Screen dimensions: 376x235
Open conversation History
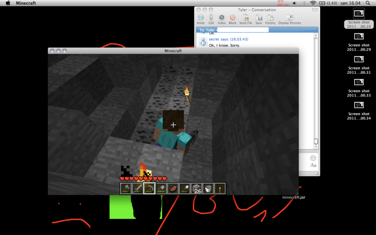coord(270,19)
